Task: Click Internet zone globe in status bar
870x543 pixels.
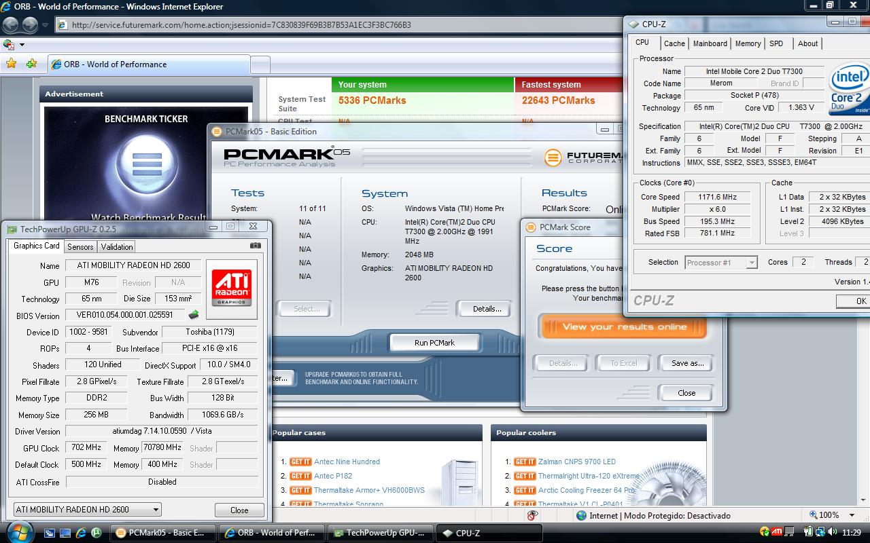Action: click(581, 515)
